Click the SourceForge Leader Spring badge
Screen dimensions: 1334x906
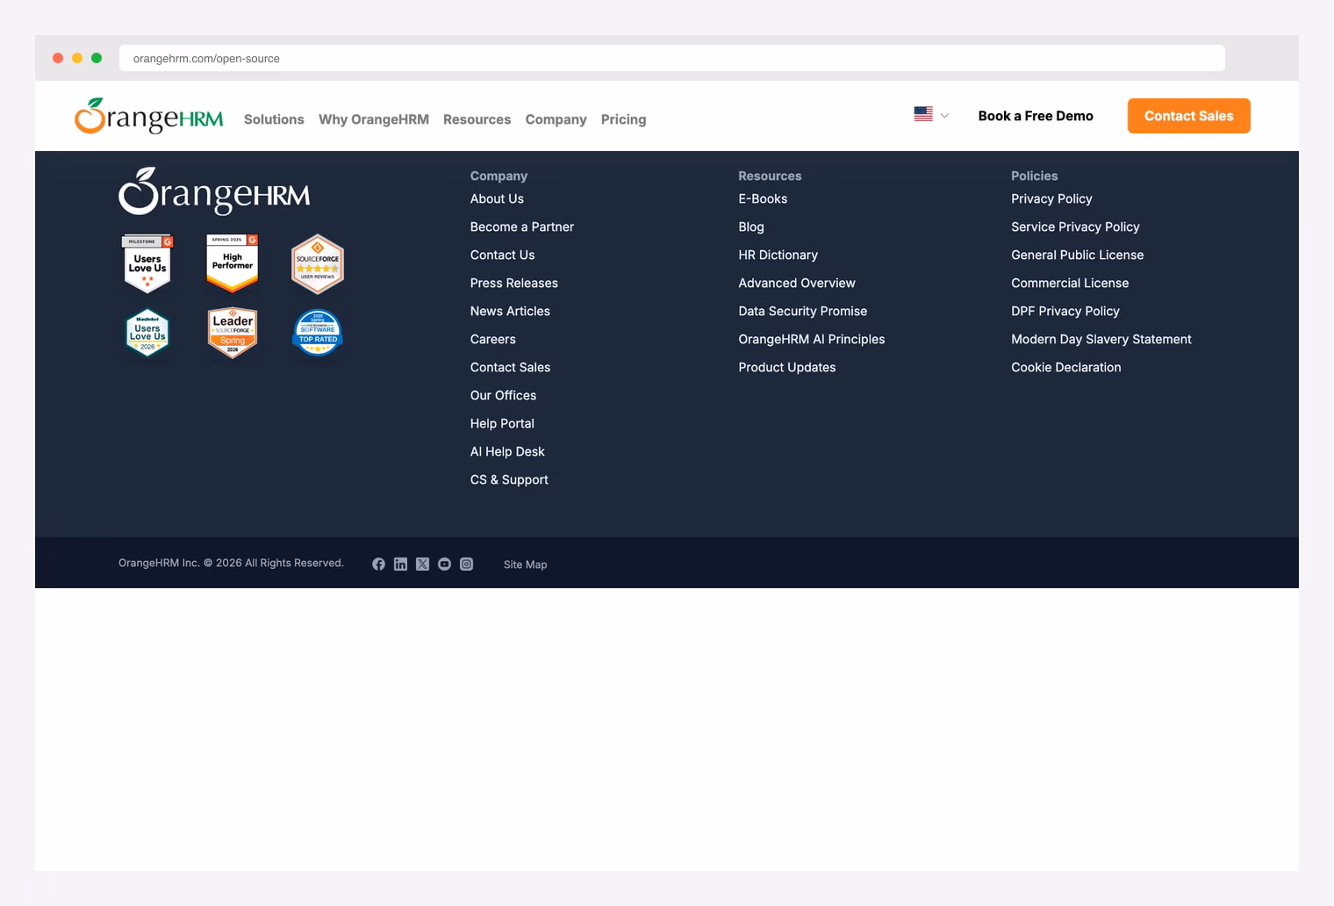pyautogui.click(x=233, y=333)
